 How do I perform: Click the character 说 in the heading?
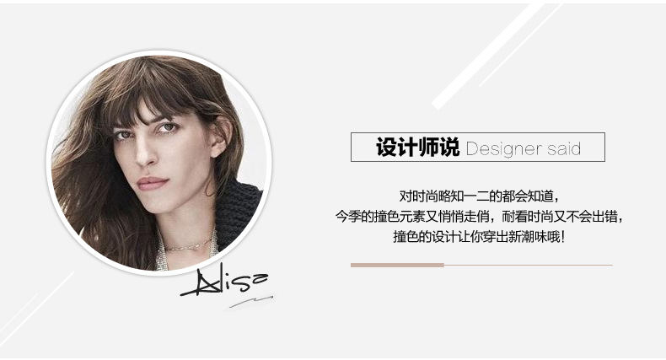(x=449, y=148)
